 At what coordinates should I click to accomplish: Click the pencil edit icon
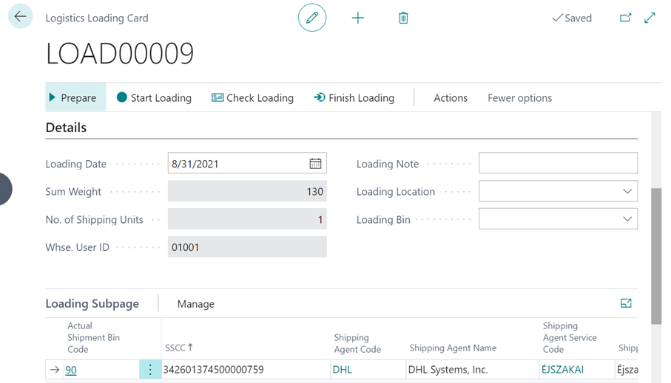[312, 18]
